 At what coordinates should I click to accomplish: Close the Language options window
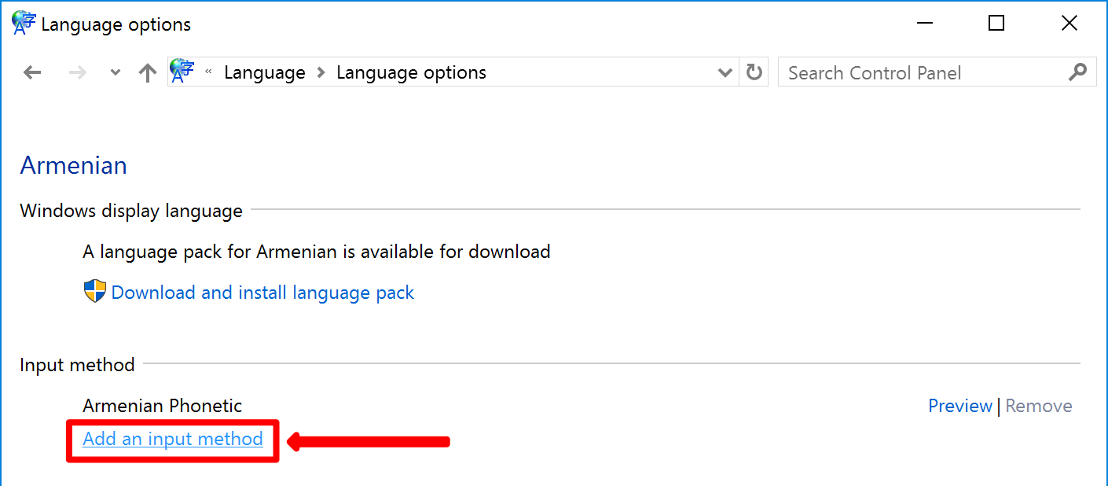tap(1069, 24)
